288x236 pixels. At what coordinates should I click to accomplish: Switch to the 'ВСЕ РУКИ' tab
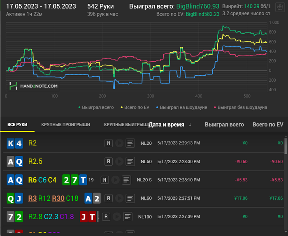(17, 125)
